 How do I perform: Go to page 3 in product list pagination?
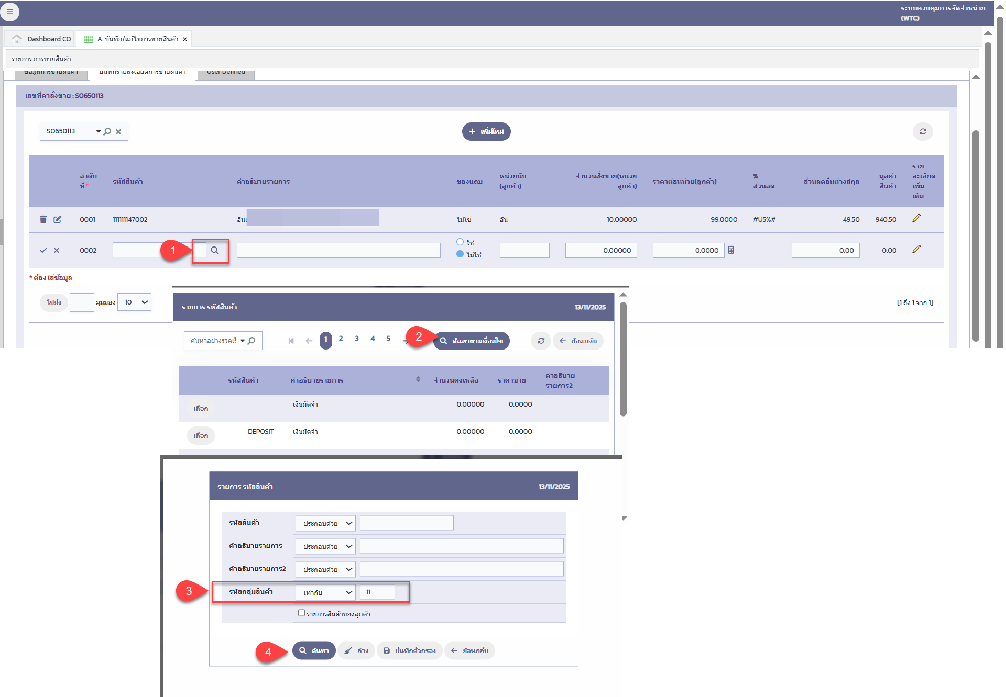pyautogui.click(x=357, y=339)
